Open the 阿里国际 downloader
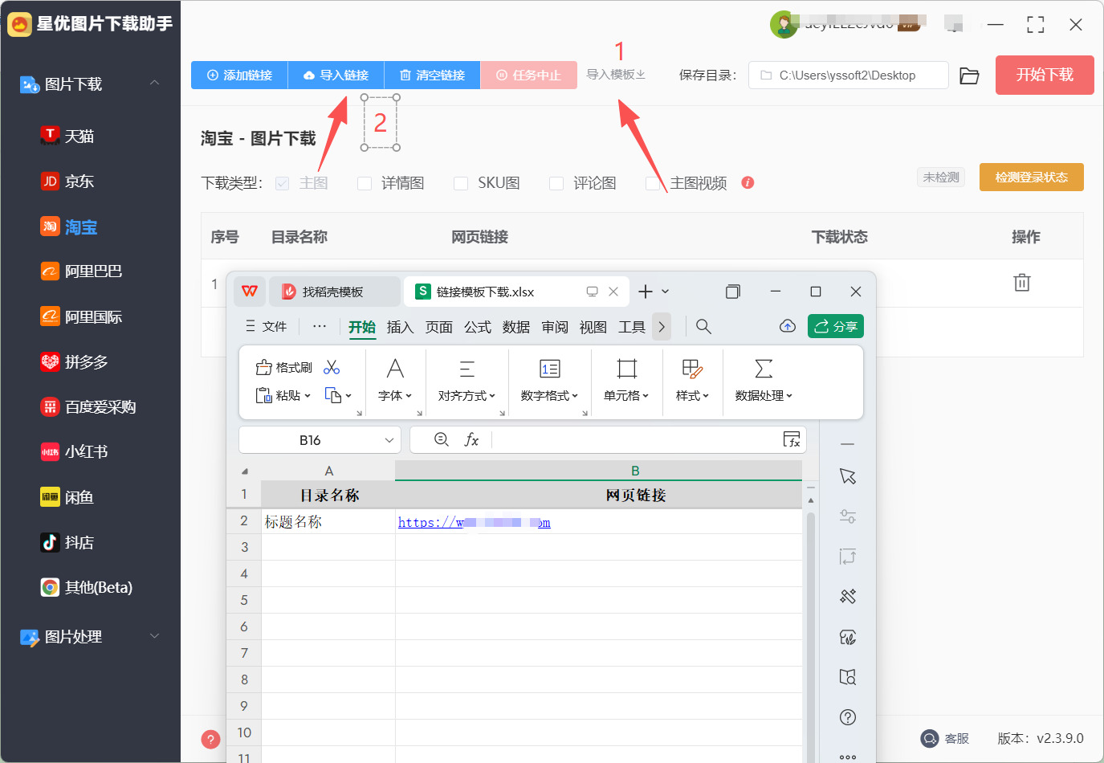The image size is (1104, 763). 81,317
